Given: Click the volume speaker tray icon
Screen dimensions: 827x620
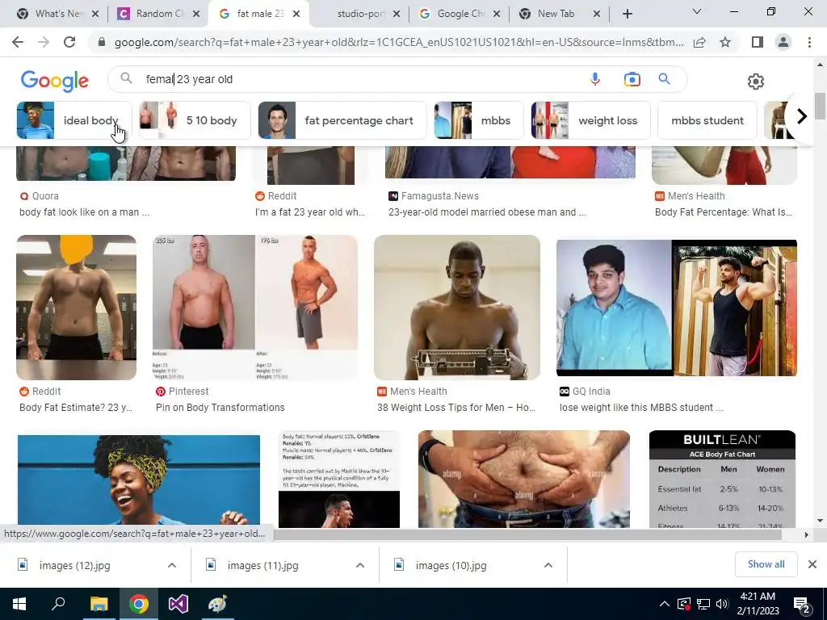Looking at the screenshot, I should pos(722,604).
